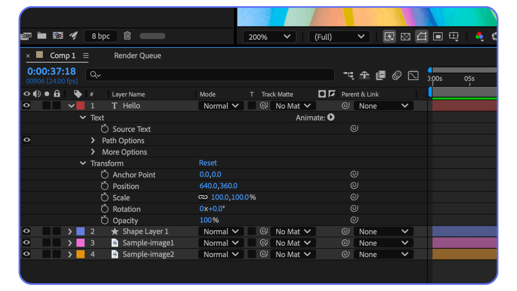Toggle the Transparency Grid in the viewer

(405, 36)
